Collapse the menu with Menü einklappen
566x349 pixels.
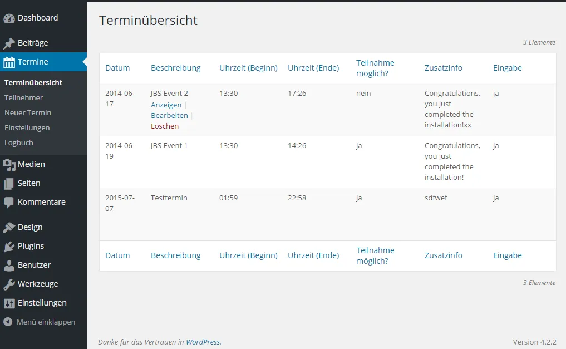click(x=40, y=322)
